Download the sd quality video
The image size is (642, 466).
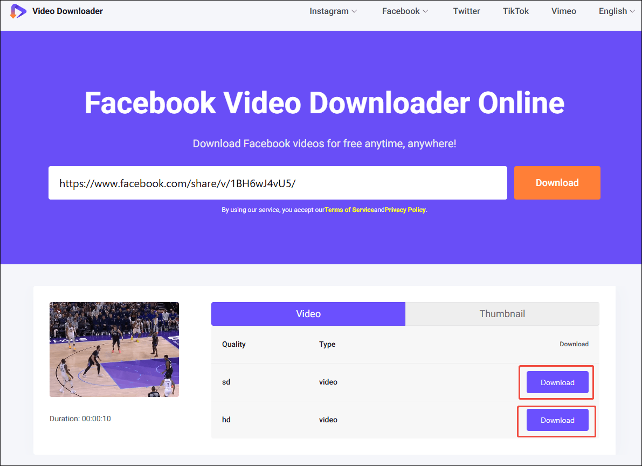click(557, 382)
